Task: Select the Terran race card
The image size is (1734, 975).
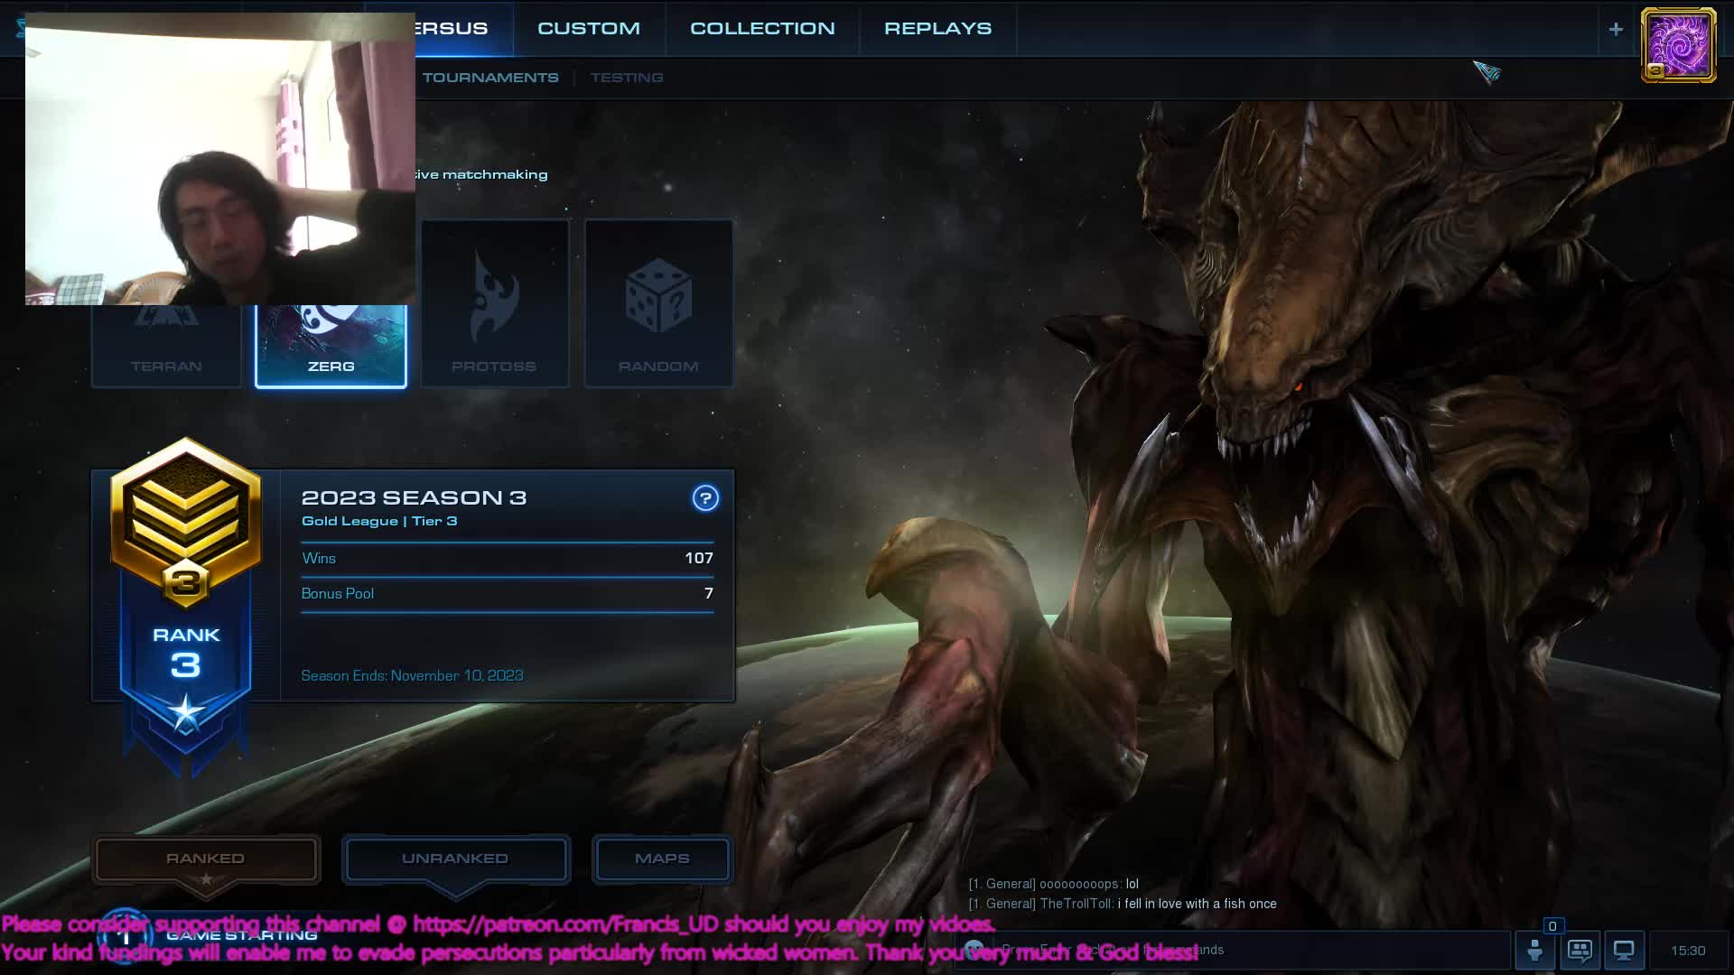Action: [x=166, y=347]
